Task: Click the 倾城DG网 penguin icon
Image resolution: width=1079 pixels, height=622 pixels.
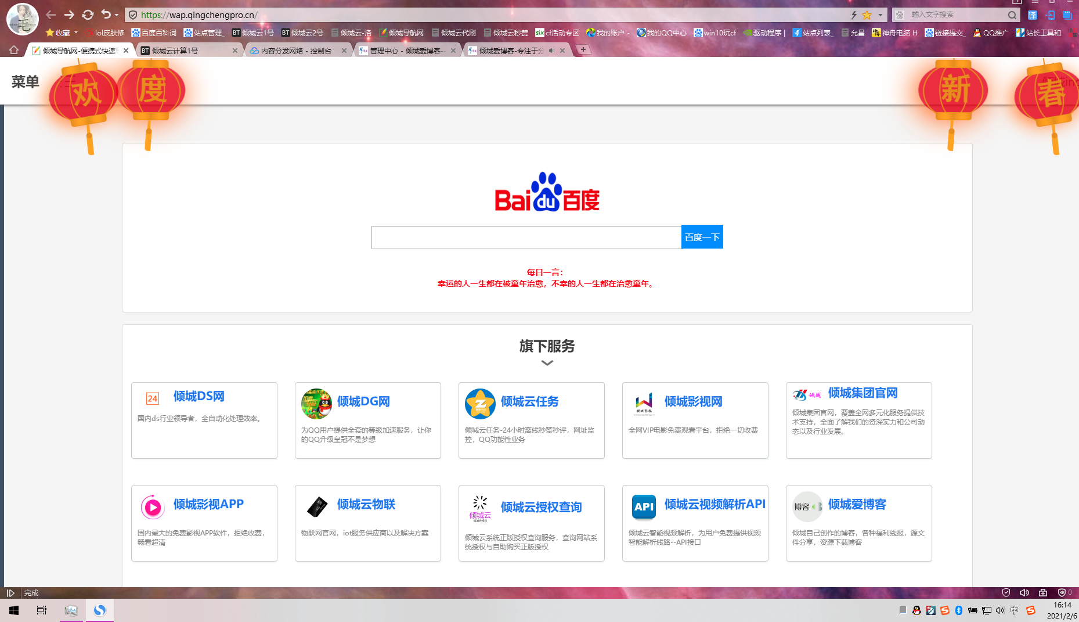Action: click(316, 404)
